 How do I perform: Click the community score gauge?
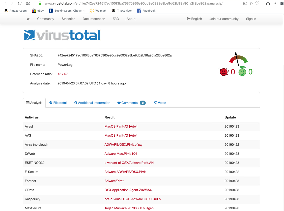238,59
